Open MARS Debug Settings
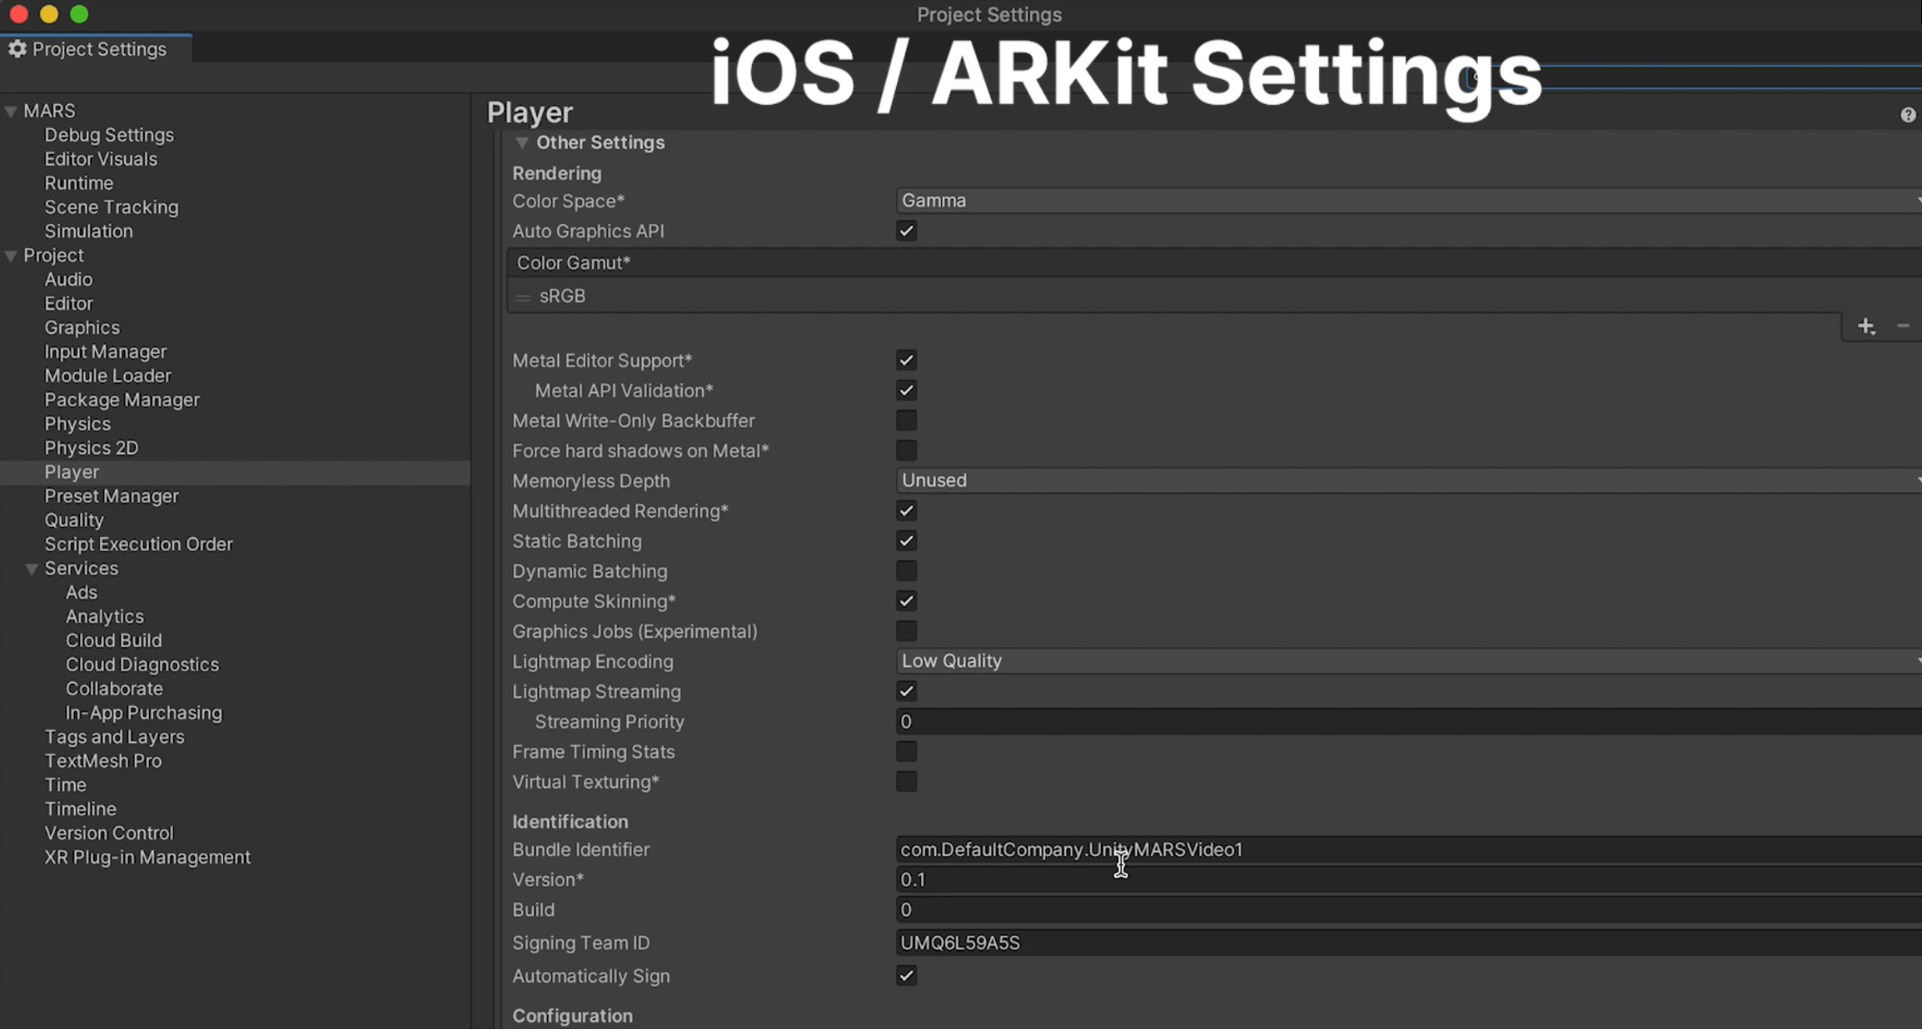 pyautogui.click(x=109, y=136)
